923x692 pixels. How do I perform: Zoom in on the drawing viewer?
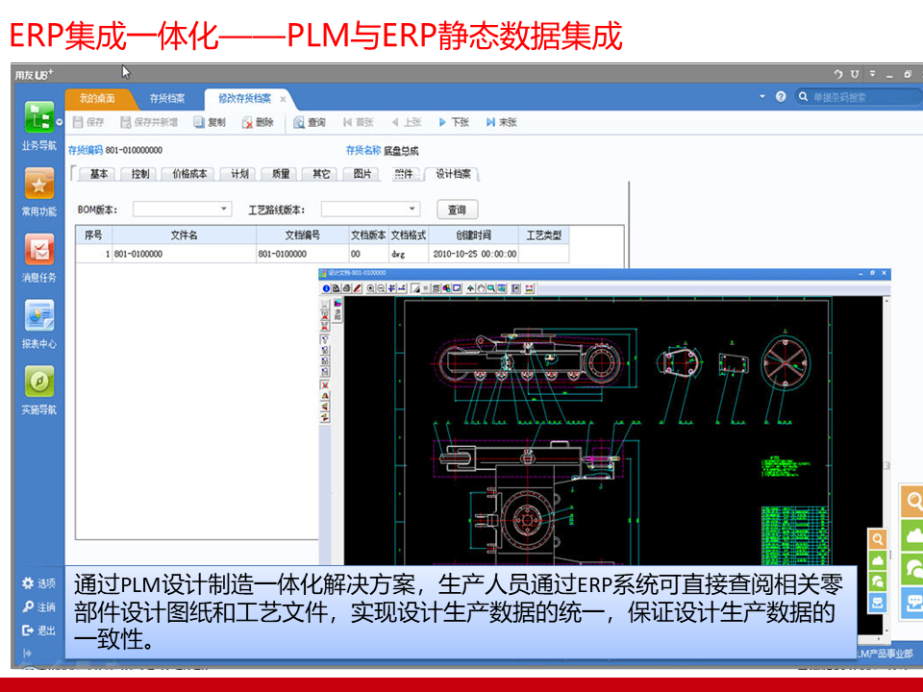click(x=370, y=288)
